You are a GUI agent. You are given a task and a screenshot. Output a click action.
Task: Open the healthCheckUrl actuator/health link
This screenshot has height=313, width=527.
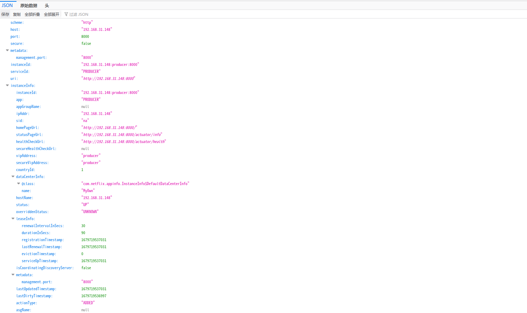123,141
